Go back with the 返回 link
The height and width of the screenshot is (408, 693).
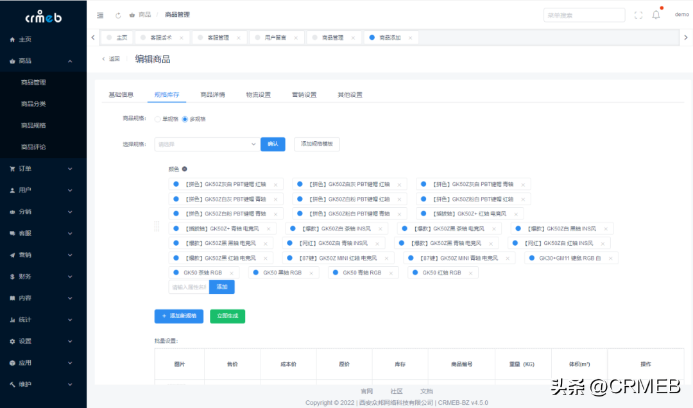pyautogui.click(x=111, y=59)
